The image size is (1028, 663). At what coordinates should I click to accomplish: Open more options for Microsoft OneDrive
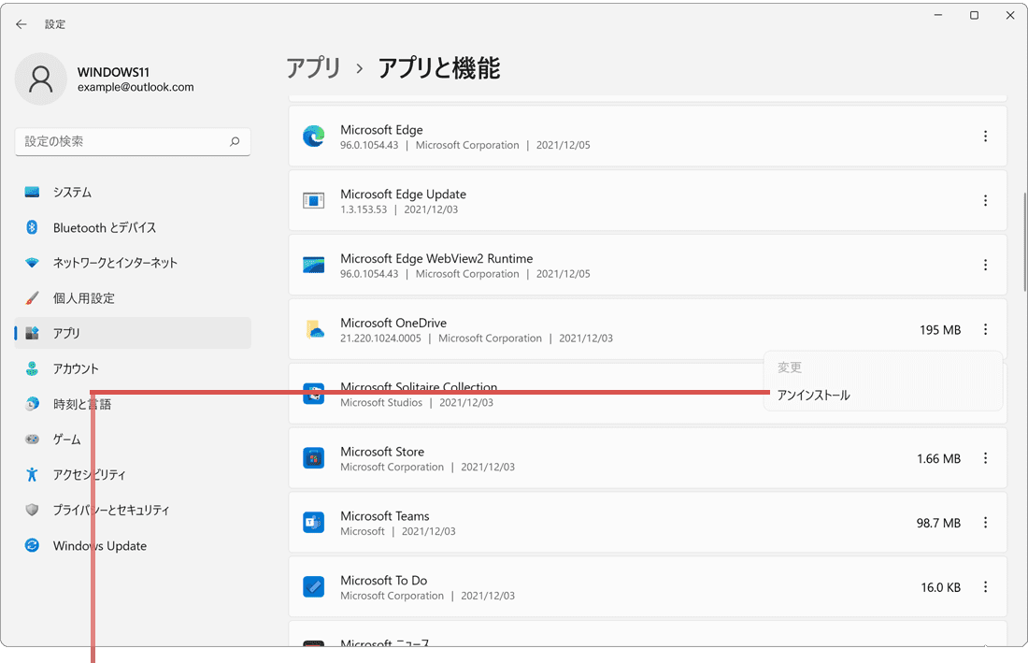click(985, 329)
